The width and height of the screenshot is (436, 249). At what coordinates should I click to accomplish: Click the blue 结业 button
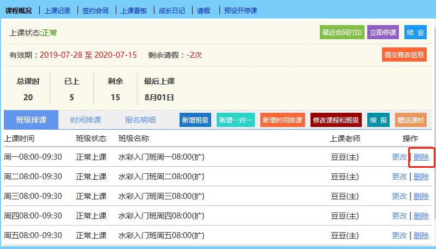click(415, 33)
